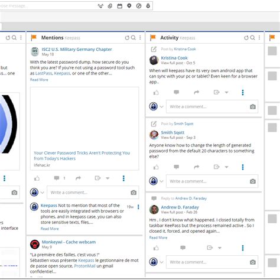Click the attachment paperclip icon in compose bar

point(110,6)
